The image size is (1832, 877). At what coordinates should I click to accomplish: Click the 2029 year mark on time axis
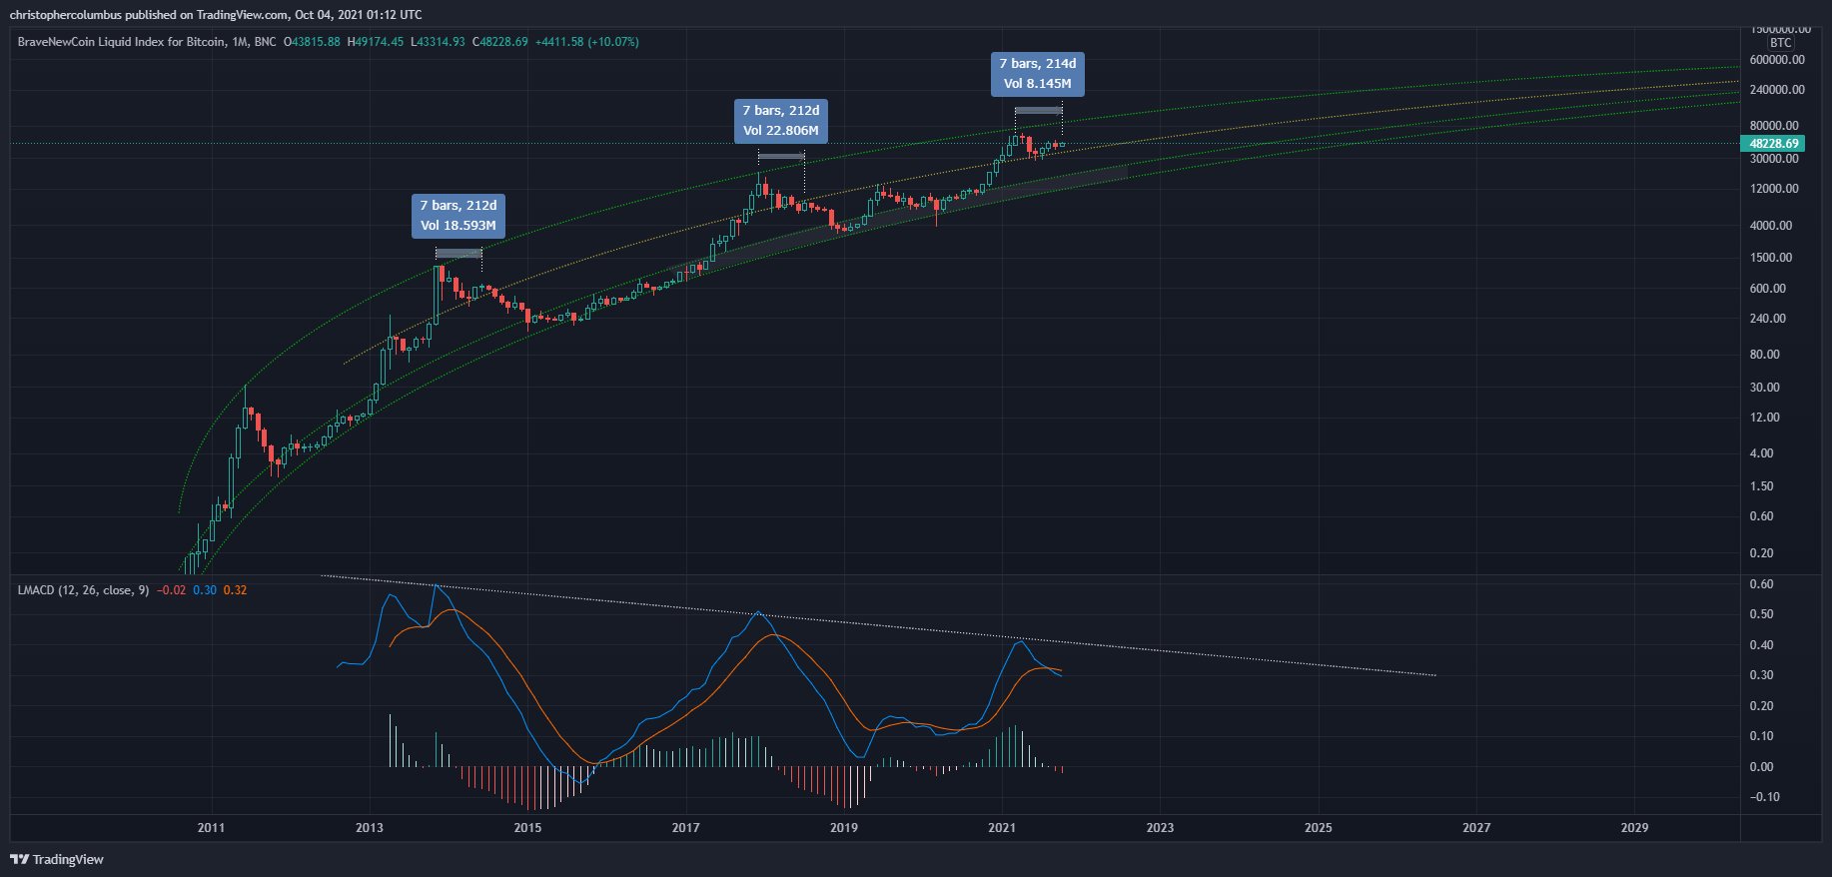pyautogui.click(x=1634, y=827)
